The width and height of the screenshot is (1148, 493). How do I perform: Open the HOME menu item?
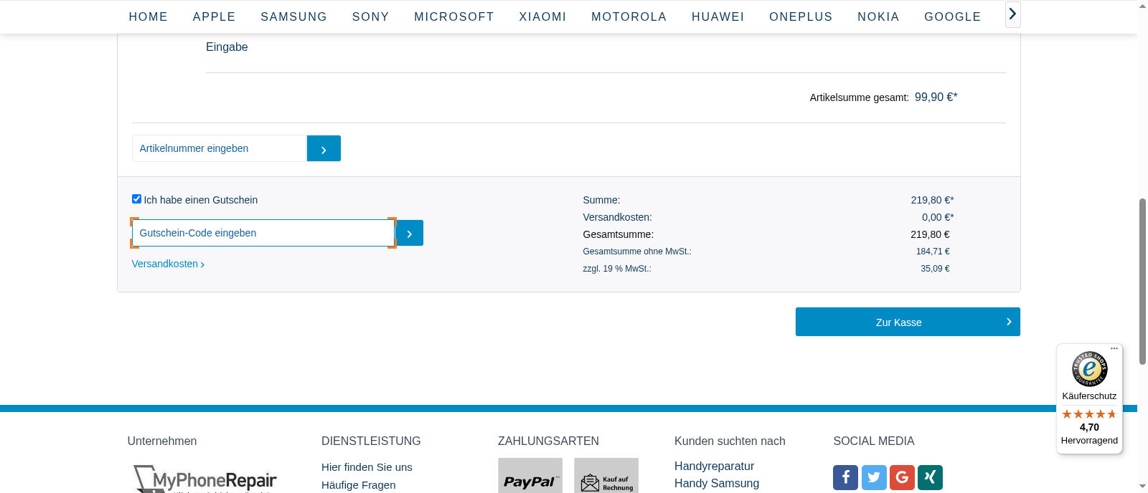[x=149, y=16]
